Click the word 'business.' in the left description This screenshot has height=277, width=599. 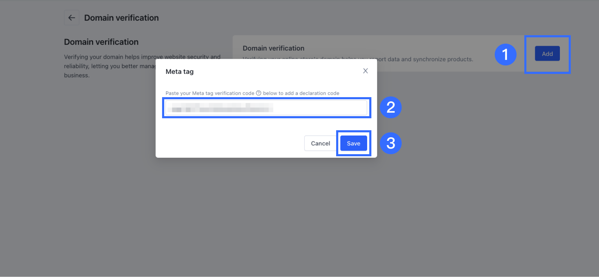77,75
